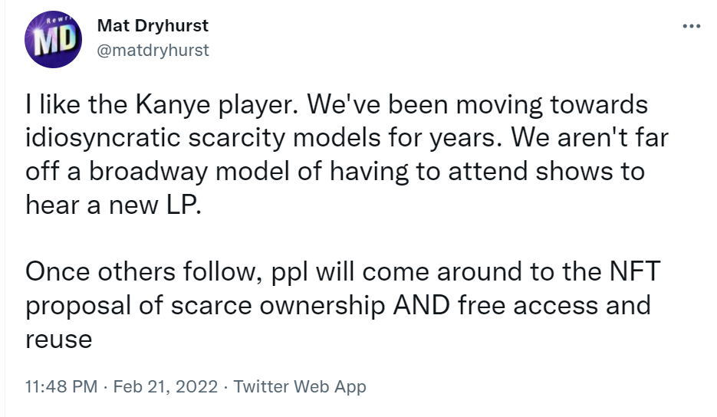Open the three-dot more options menu
Image resolution: width=717 pixels, height=417 pixels.
[691, 26]
